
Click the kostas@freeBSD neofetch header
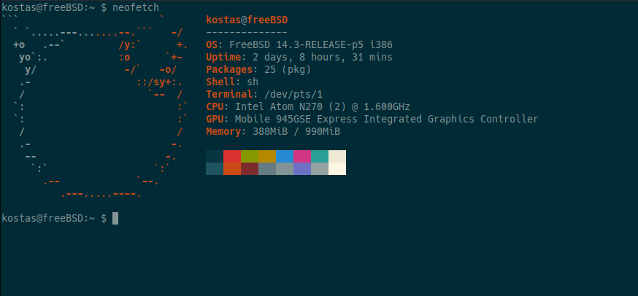pyautogui.click(x=247, y=20)
